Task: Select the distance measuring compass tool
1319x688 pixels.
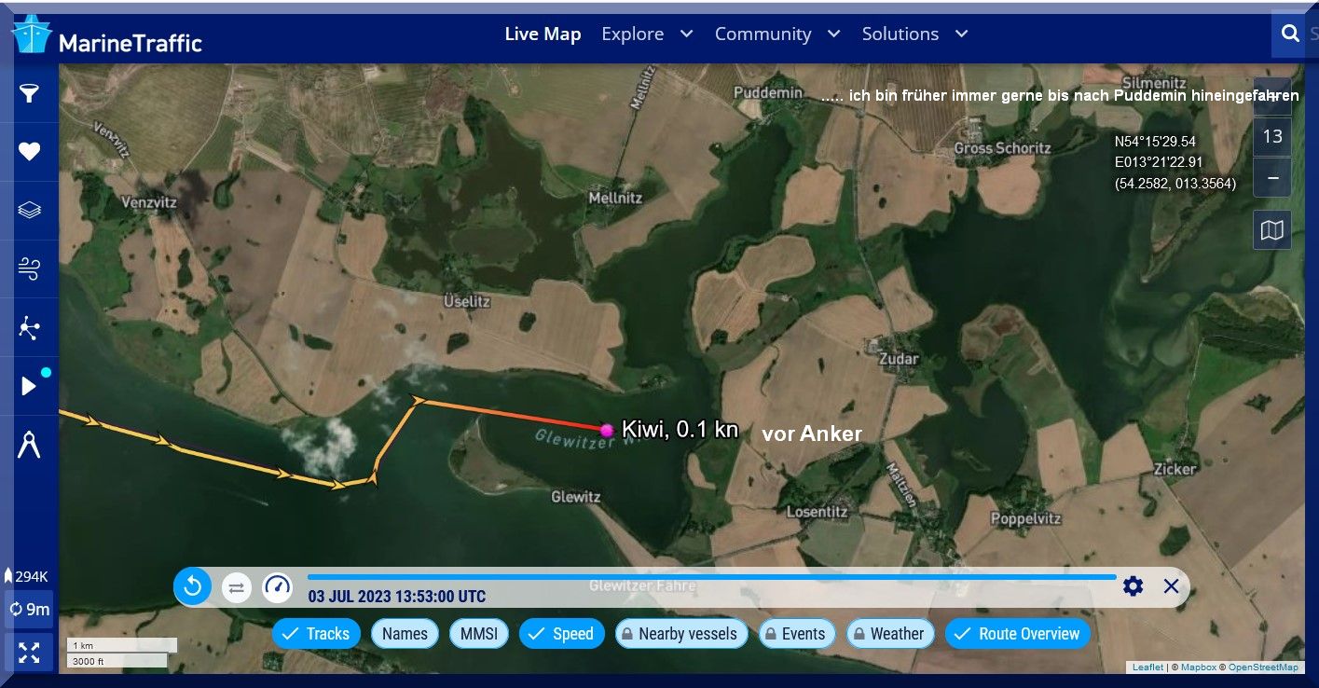Action: point(30,445)
